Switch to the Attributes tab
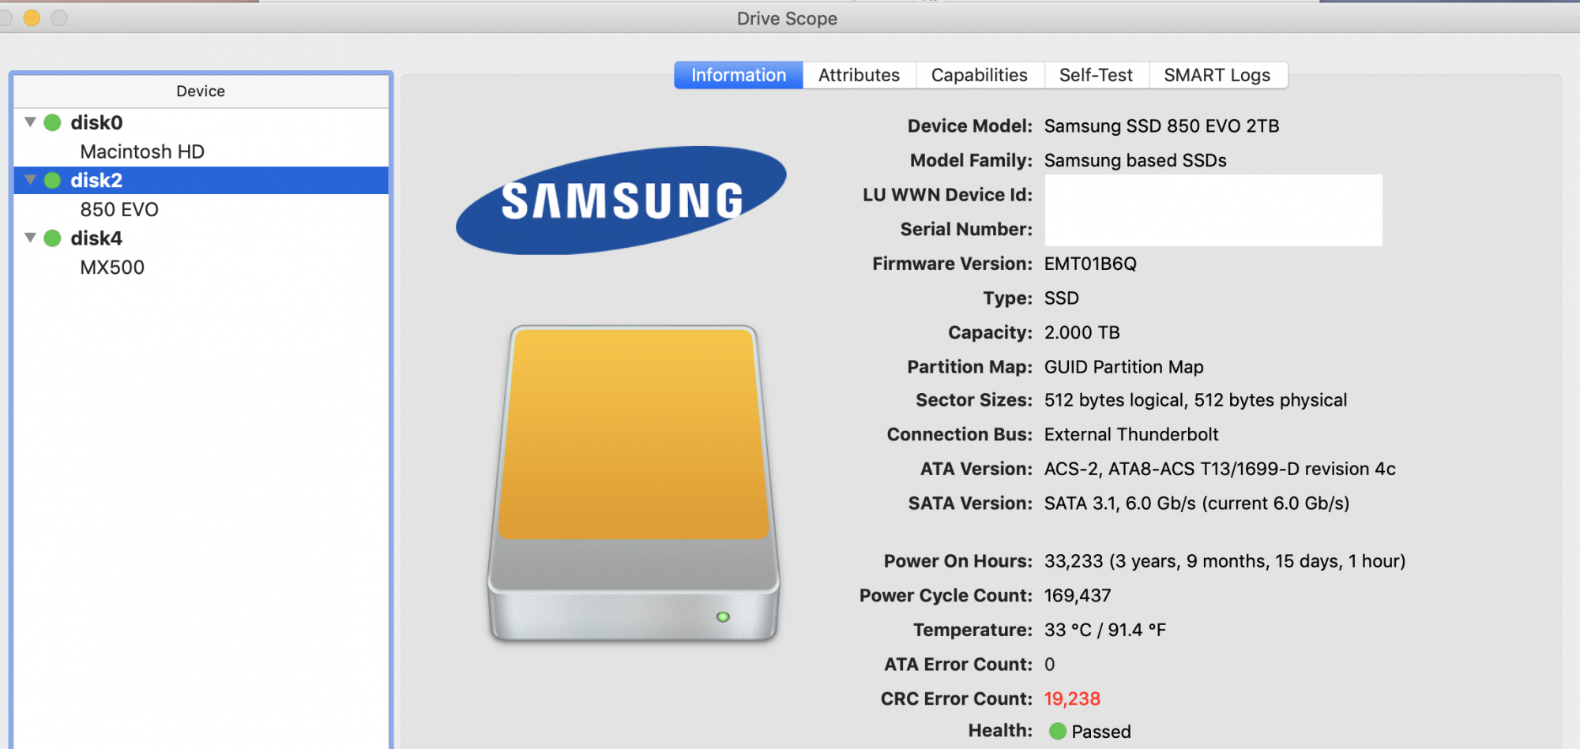Viewport: 1580px width, 749px height. pyautogui.click(x=859, y=75)
